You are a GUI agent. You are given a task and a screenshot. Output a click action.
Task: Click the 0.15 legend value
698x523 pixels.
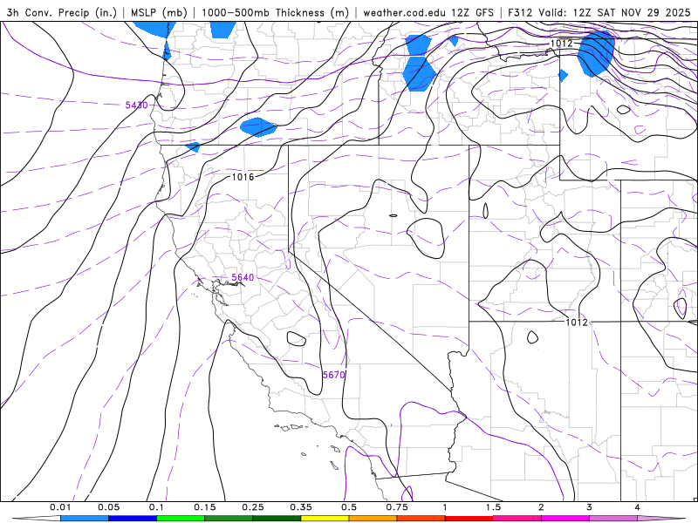tap(205, 507)
